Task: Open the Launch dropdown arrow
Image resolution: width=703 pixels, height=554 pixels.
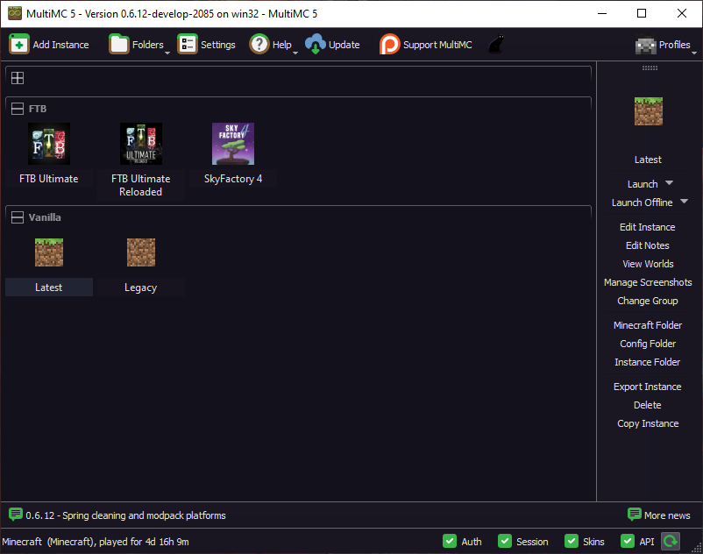Action: point(670,183)
